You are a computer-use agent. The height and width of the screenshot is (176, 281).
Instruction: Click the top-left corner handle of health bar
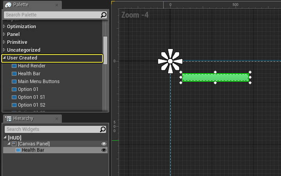coord(181,72)
